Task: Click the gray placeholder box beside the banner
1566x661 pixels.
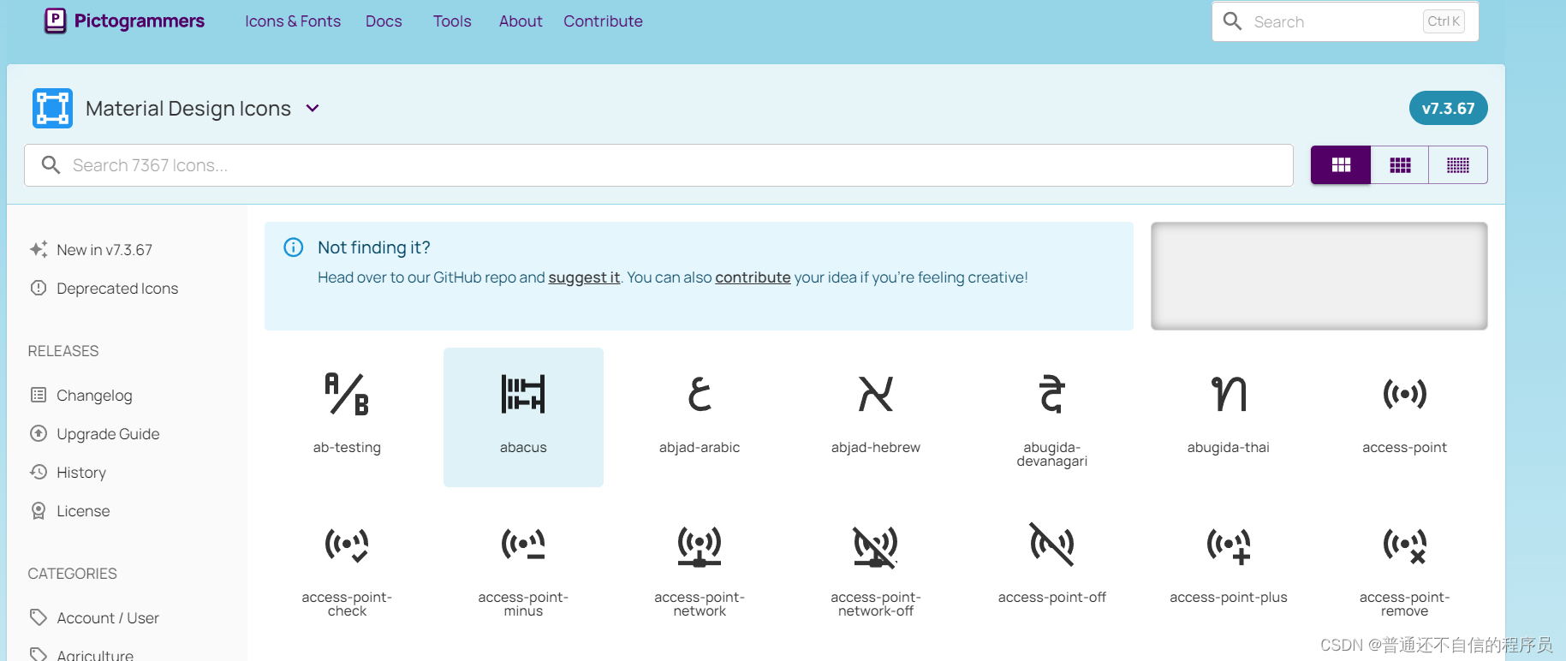Action: [1319, 276]
